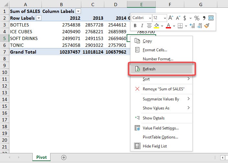Click the red X Remove icon

[x=137, y=89]
